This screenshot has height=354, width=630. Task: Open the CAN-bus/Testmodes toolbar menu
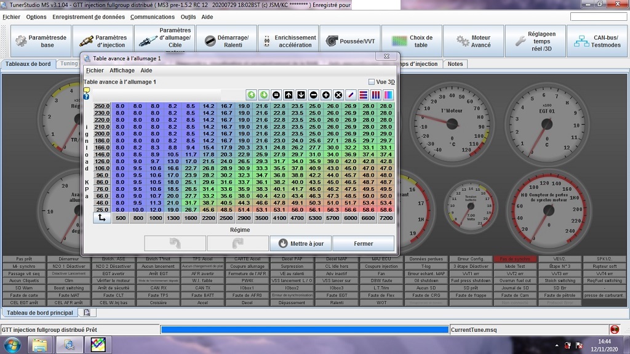(x=597, y=41)
